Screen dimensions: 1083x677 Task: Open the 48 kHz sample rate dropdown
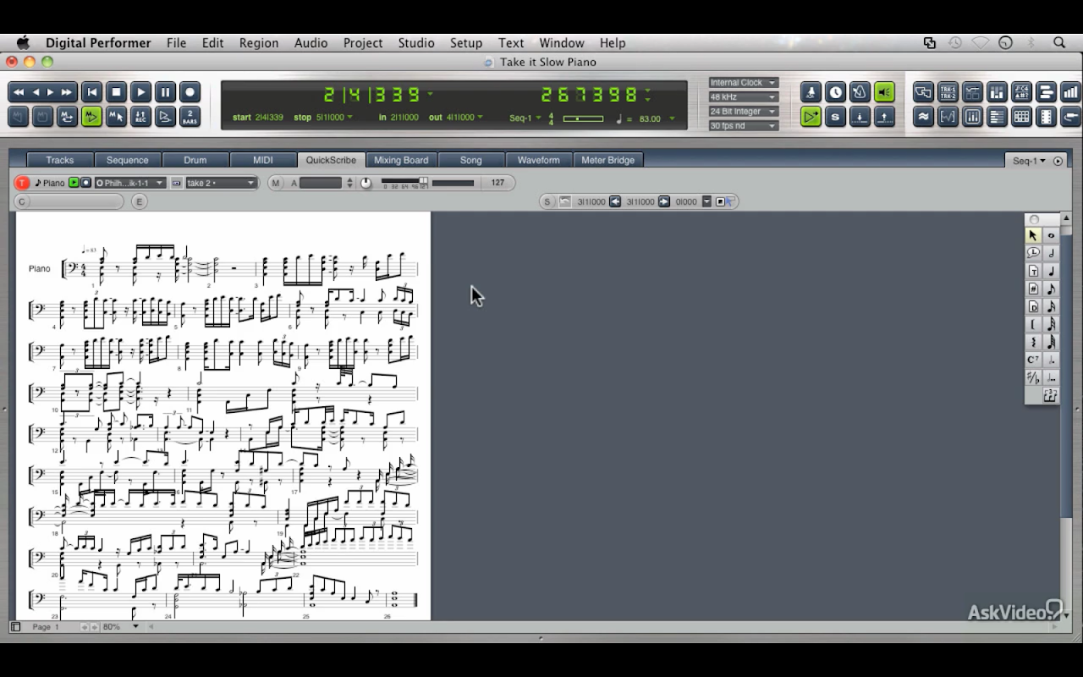[744, 97]
